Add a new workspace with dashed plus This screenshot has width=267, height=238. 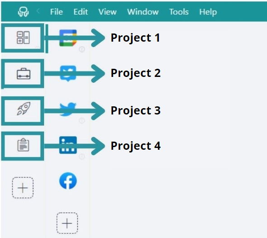pos(23,188)
